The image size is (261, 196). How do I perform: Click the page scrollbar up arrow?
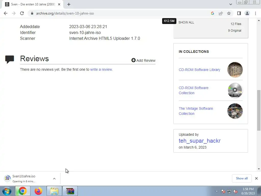(x=259, y=20)
